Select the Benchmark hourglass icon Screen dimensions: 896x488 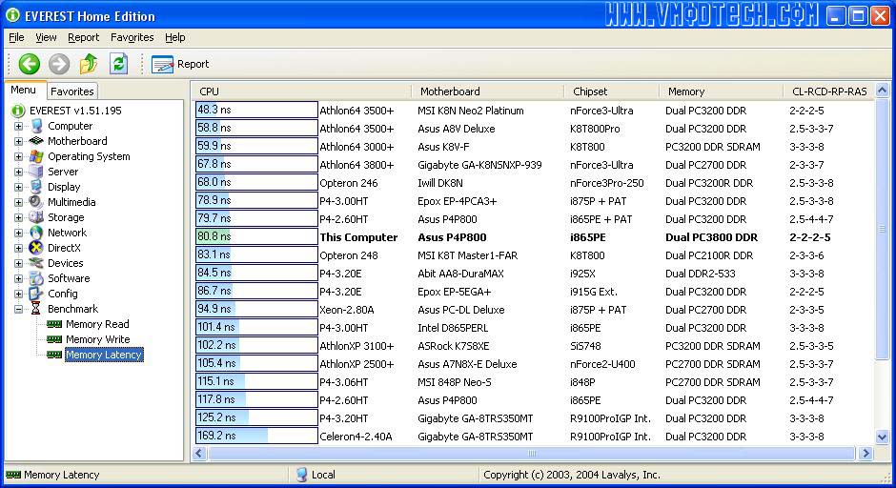(x=36, y=309)
